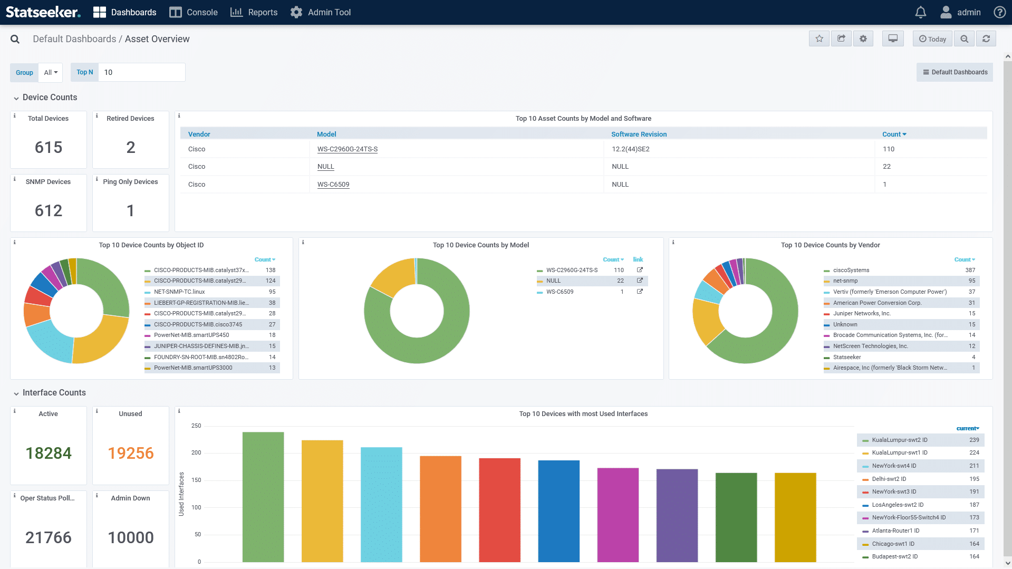Image resolution: width=1012 pixels, height=569 pixels.
Task: Sort asset table by Count column
Action: point(894,134)
